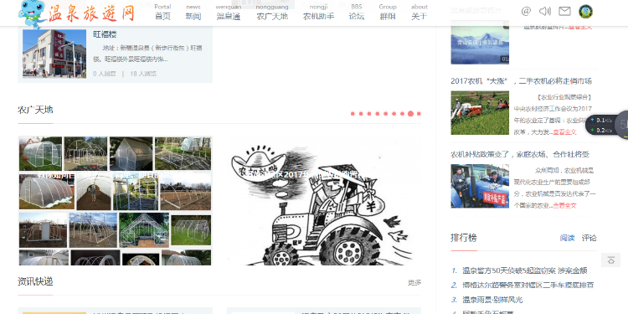Open 旺福楼 building photo thumbnail

[54, 54]
